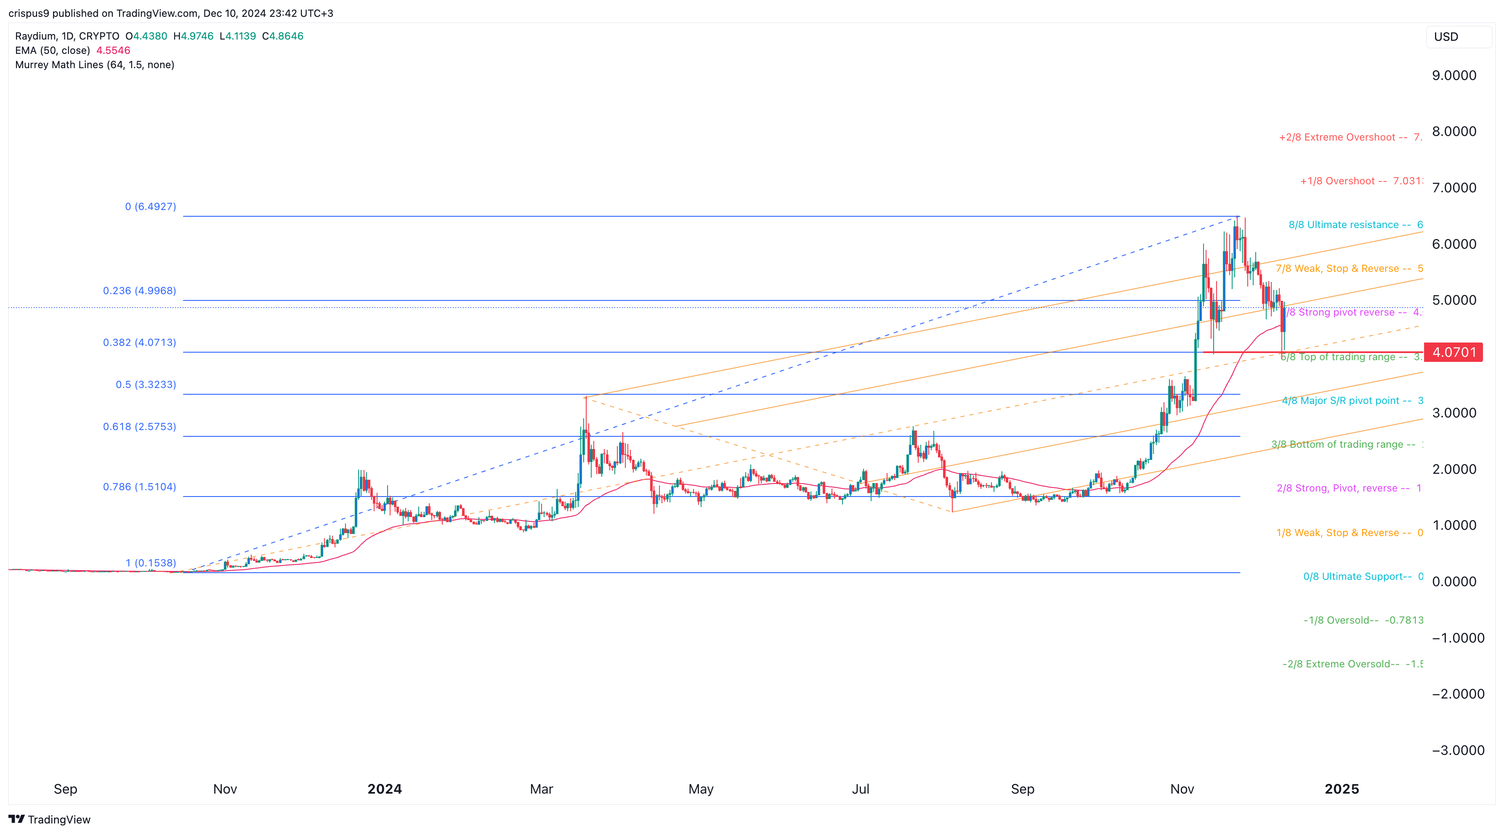
Task: Click the 5.0000 price axis tick
Action: click(1454, 300)
